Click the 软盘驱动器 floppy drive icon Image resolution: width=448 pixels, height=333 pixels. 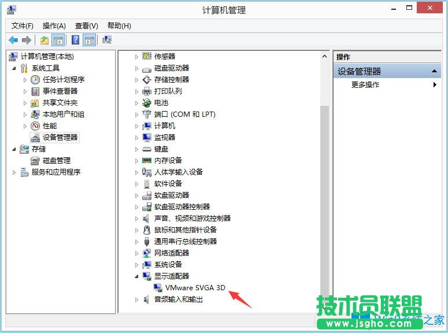point(147,195)
